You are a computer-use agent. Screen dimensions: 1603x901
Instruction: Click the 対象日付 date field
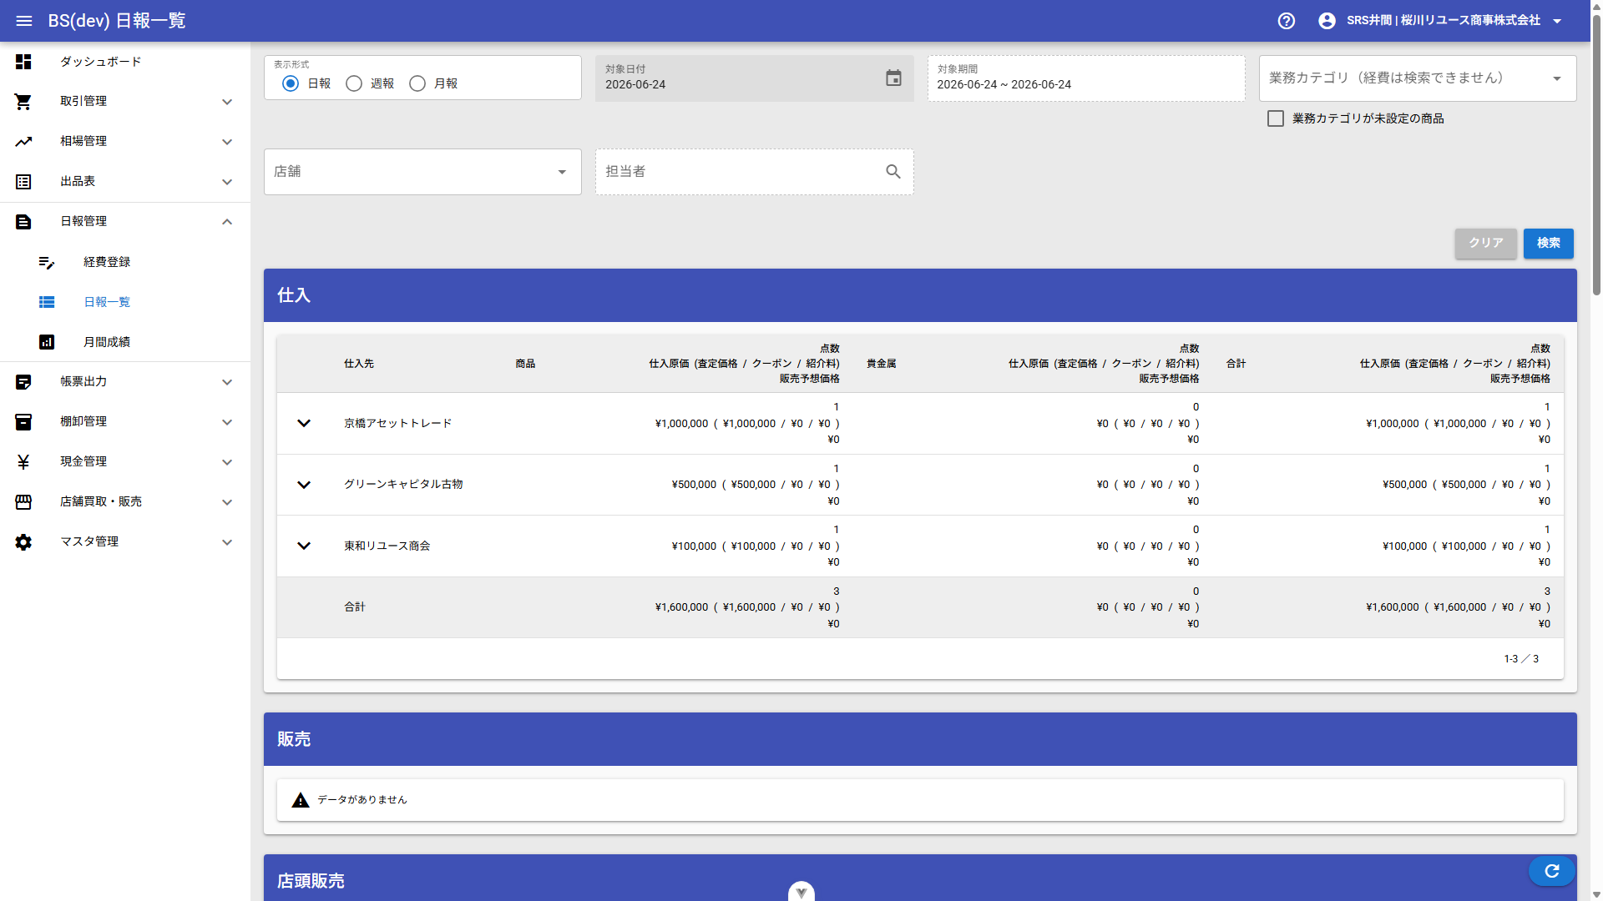click(x=754, y=78)
